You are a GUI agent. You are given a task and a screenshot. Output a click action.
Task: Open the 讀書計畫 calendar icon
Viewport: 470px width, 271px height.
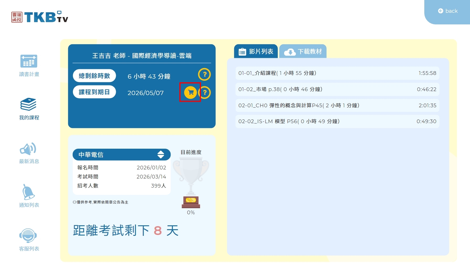pyautogui.click(x=29, y=61)
